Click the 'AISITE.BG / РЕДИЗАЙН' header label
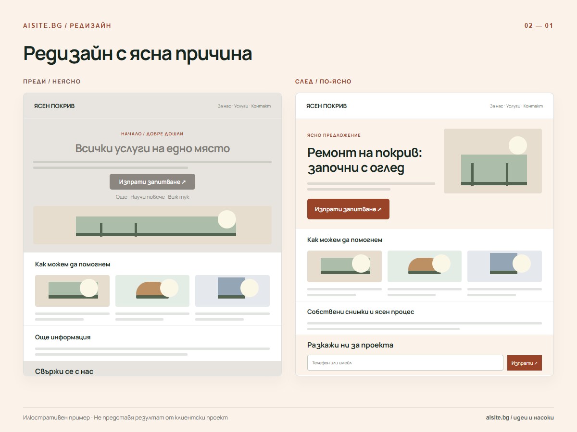Screen dimensions: 577x432 pyautogui.click(x=67, y=25)
